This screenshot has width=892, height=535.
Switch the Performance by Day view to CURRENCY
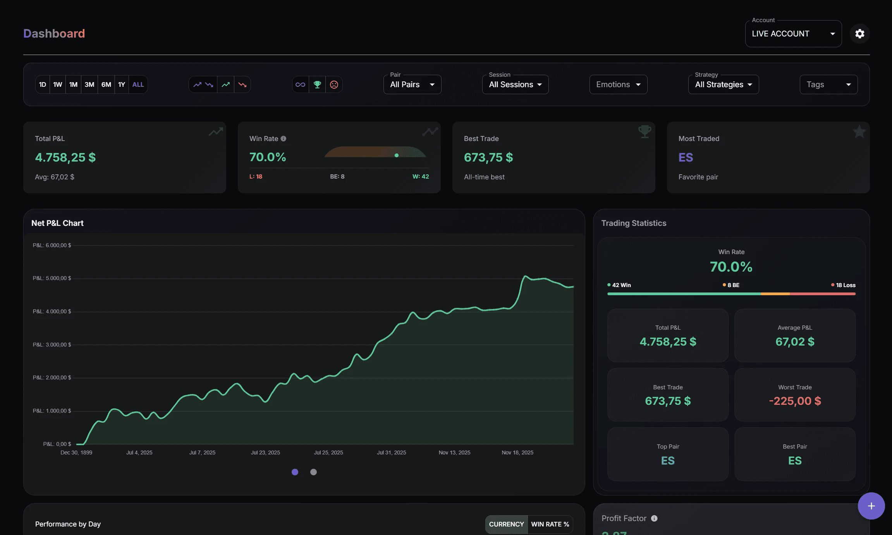(506, 524)
